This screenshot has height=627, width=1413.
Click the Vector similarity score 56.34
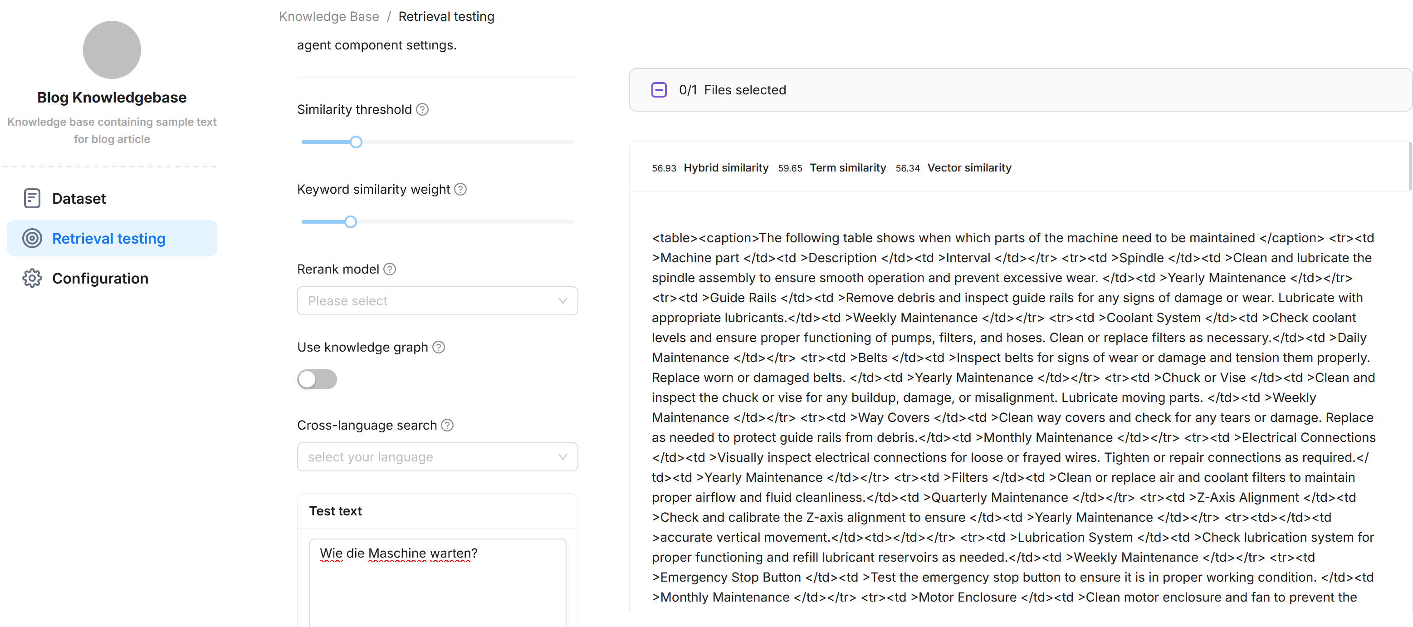point(907,168)
